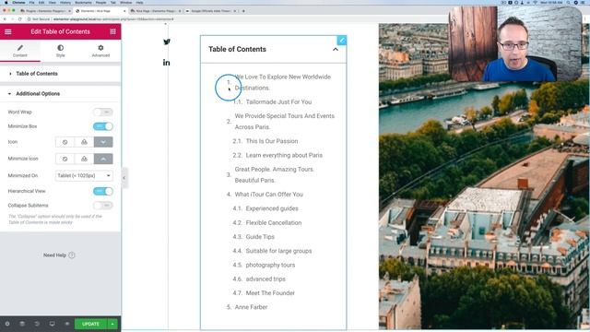Disable the Hierarchical View switch
This screenshot has height=332, width=590.
102,191
